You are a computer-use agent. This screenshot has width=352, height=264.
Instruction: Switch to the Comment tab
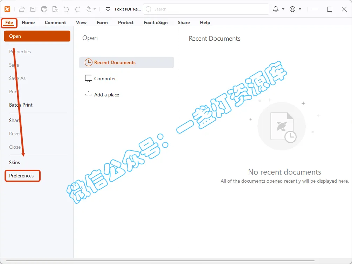pyautogui.click(x=55, y=23)
